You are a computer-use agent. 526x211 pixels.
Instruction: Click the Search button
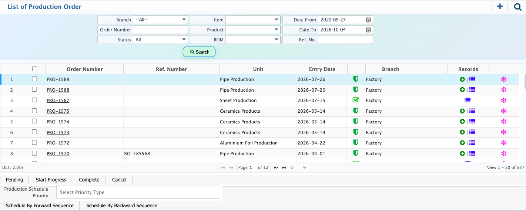click(x=199, y=52)
